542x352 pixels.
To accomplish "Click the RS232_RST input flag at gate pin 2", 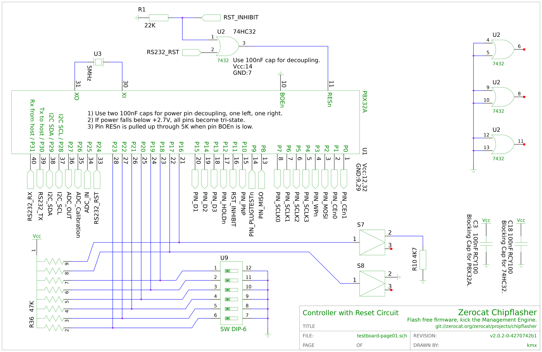I will (x=192, y=53).
